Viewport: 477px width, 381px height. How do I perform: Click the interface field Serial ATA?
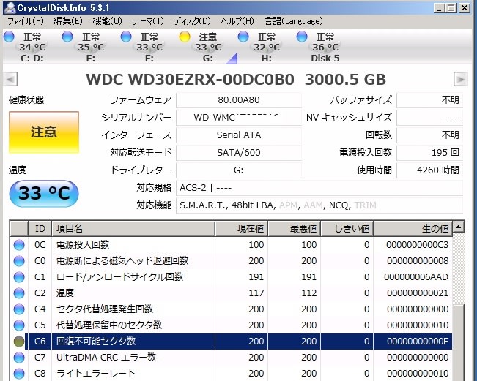click(x=239, y=135)
